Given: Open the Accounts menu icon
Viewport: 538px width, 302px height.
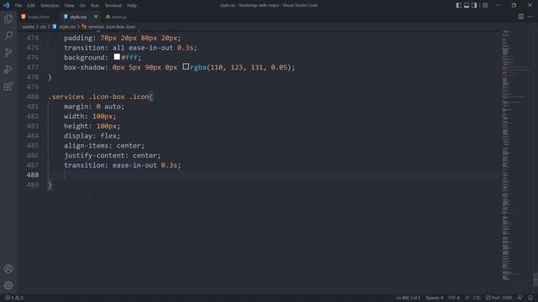Looking at the screenshot, I should pyautogui.click(x=8, y=268).
